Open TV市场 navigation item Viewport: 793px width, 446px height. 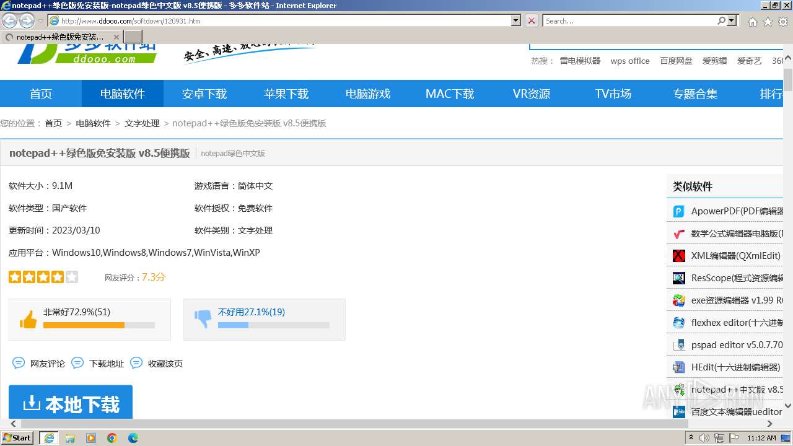pyautogui.click(x=613, y=94)
